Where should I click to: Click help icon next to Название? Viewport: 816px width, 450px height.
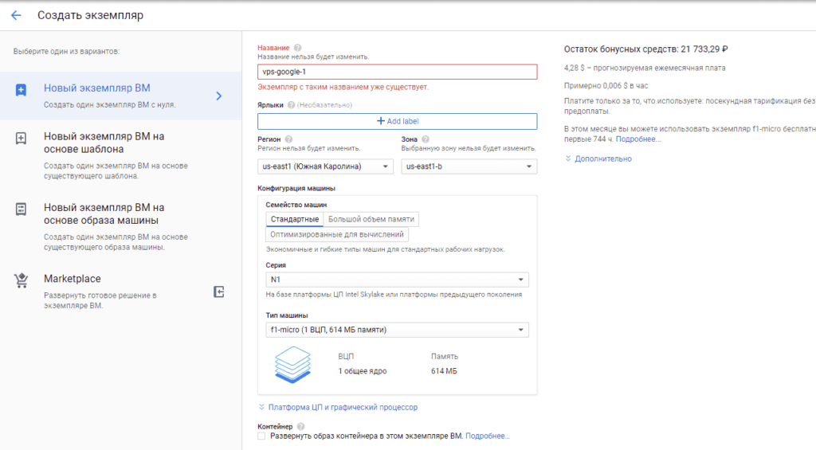pos(297,48)
